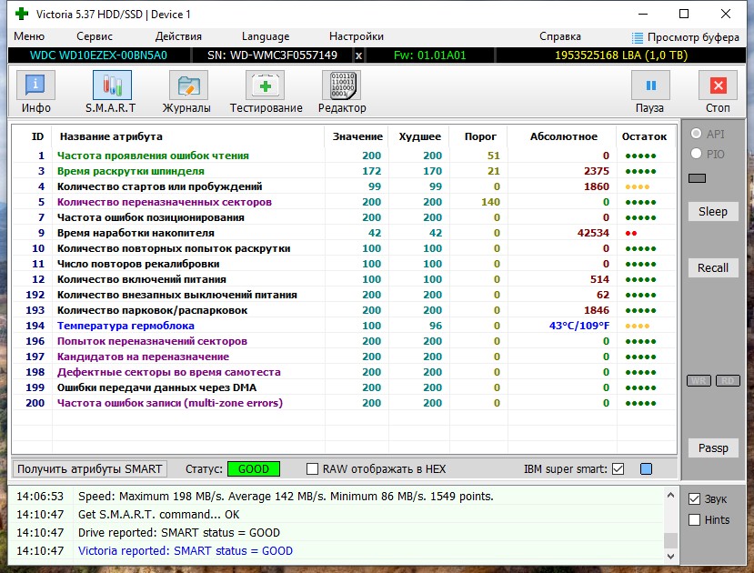Select row Частота проявления ошибок чтения
This screenshot has height=573, width=754.
coord(344,156)
